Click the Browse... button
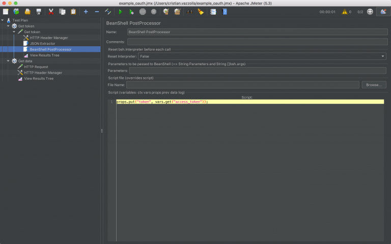 pos(374,85)
